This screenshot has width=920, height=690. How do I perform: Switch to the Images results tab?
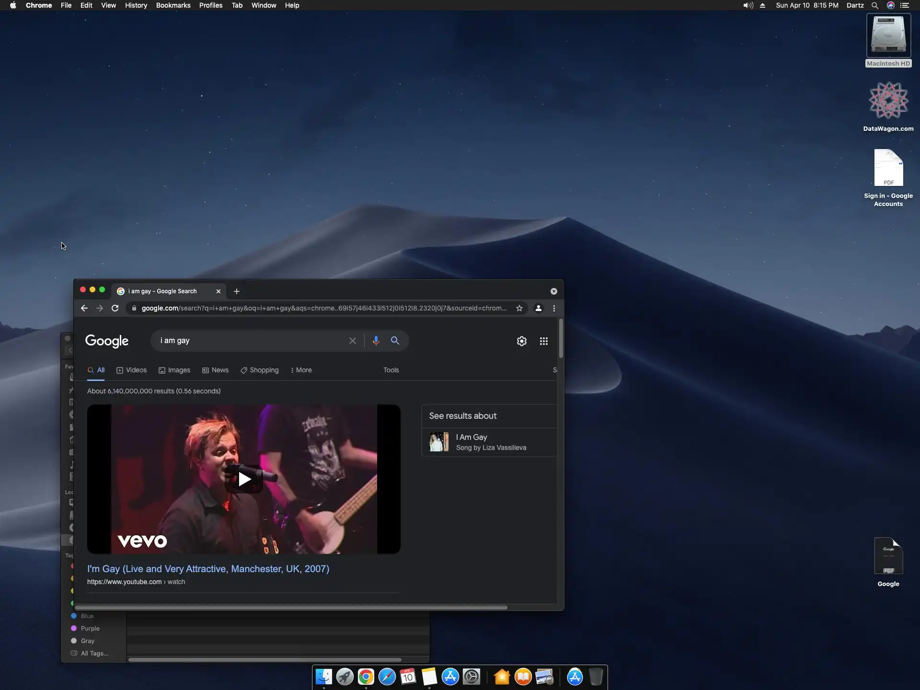pyautogui.click(x=174, y=370)
